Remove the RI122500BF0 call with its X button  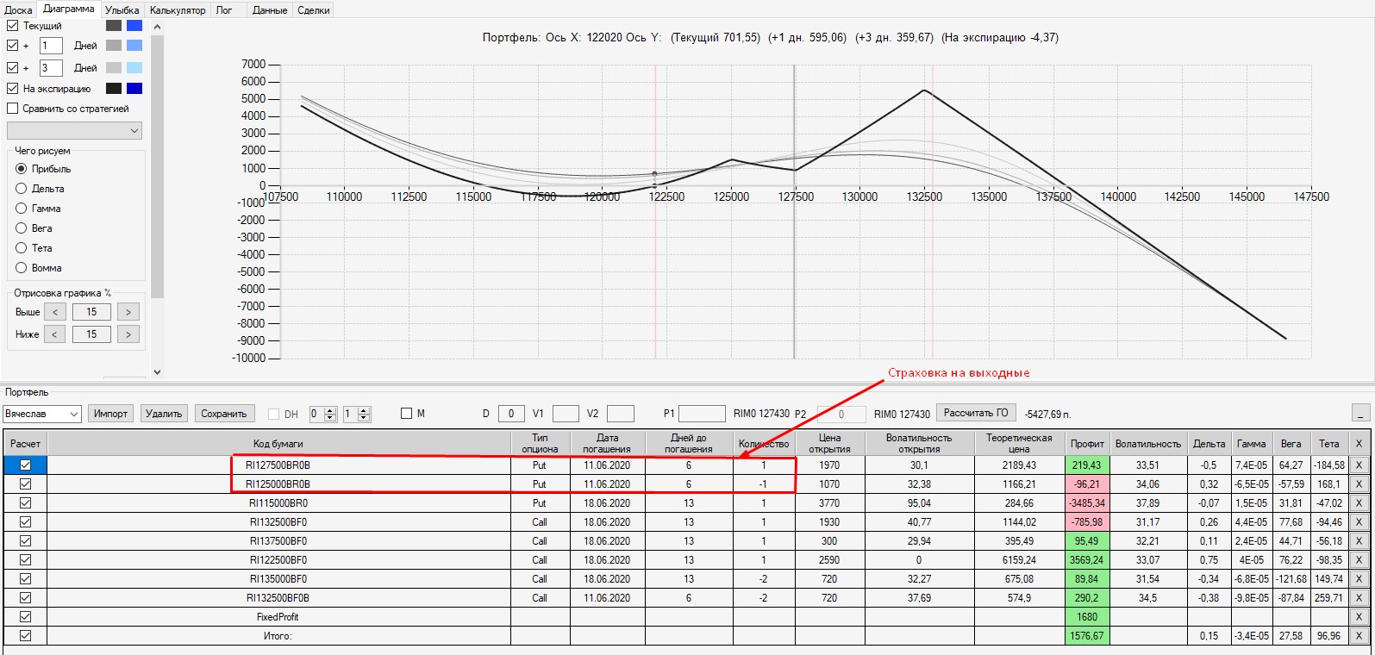(x=1359, y=560)
